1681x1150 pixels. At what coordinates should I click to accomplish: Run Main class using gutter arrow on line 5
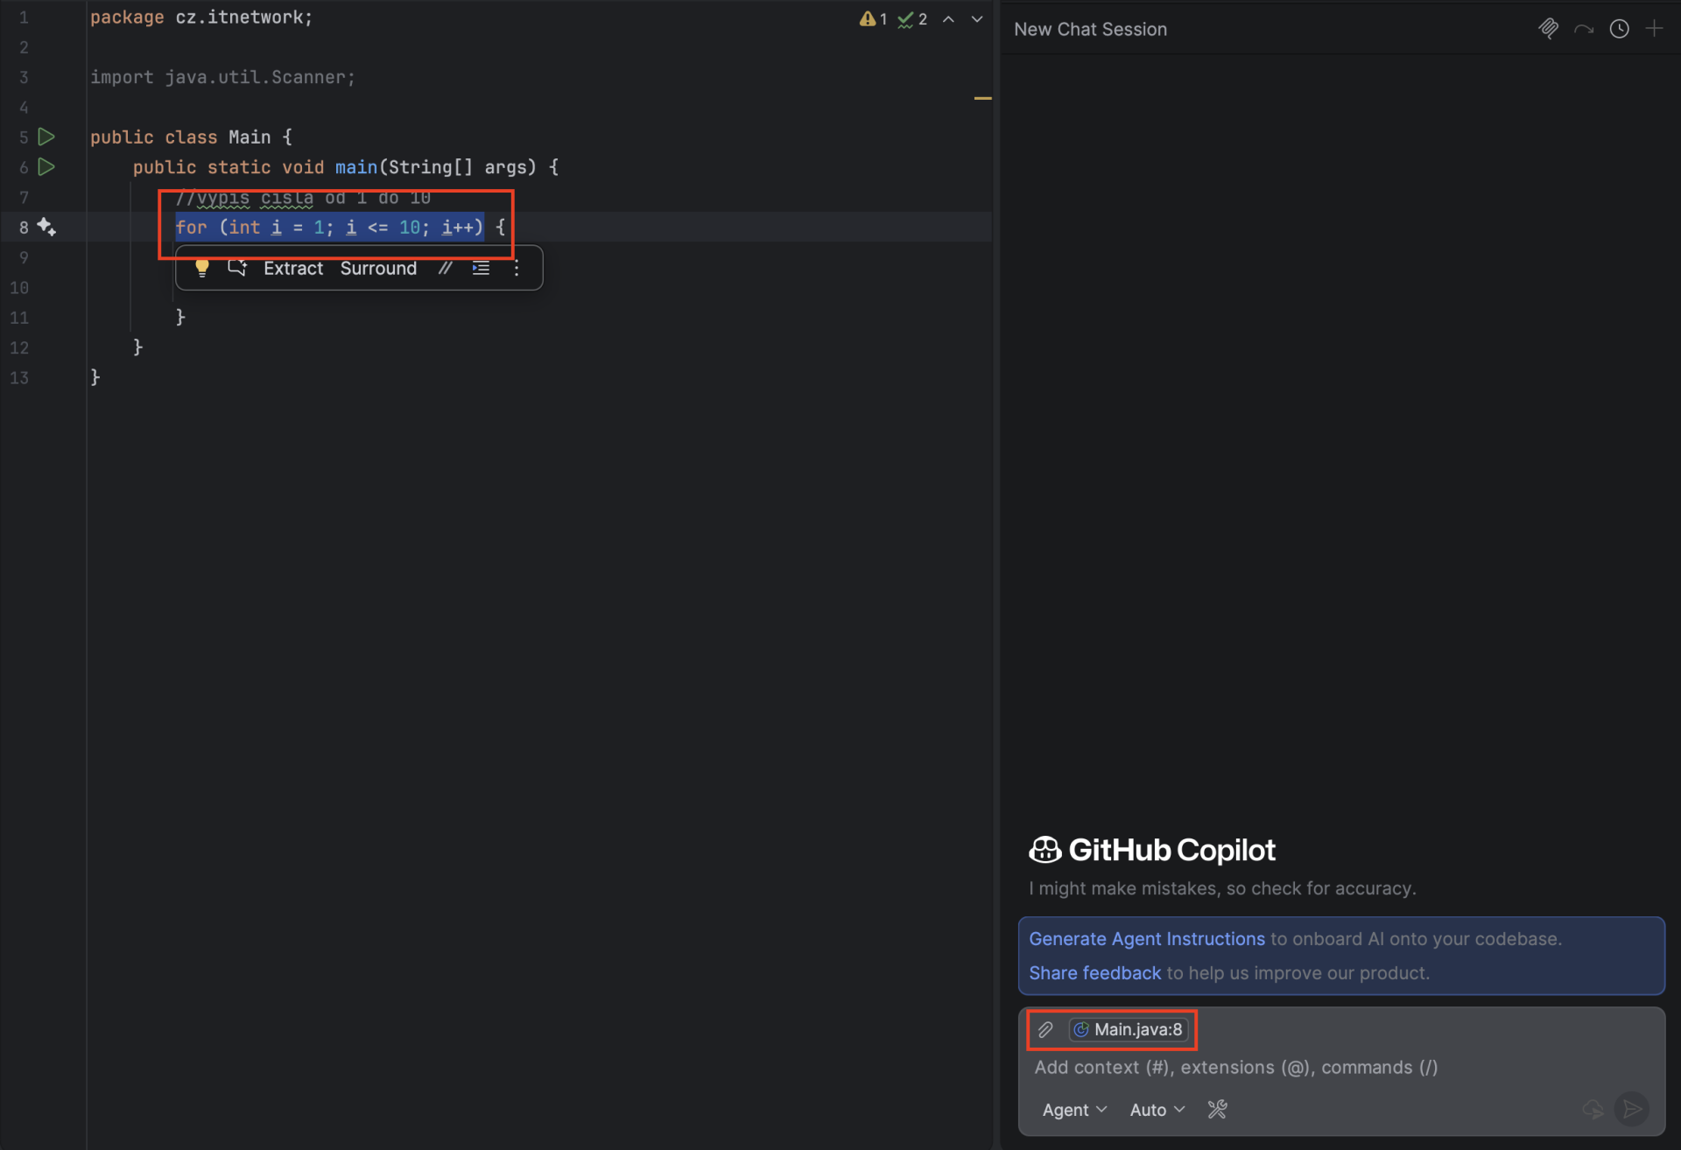tap(46, 137)
